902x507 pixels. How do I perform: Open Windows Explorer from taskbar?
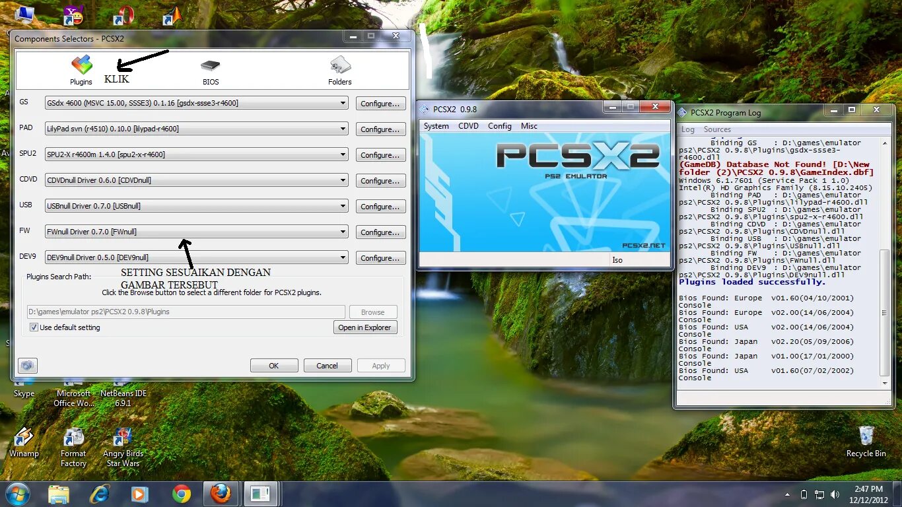(59, 494)
